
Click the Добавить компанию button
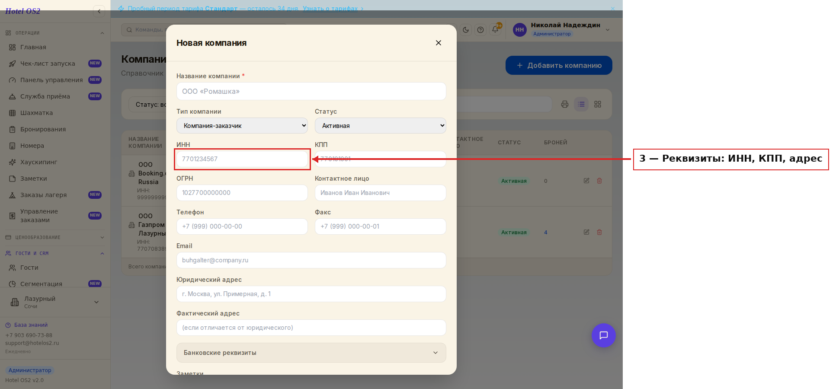click(x=559, y=65)
